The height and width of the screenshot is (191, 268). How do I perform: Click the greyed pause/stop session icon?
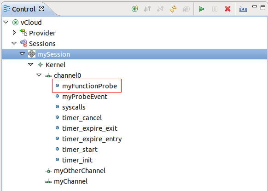[x=215, y=9]
